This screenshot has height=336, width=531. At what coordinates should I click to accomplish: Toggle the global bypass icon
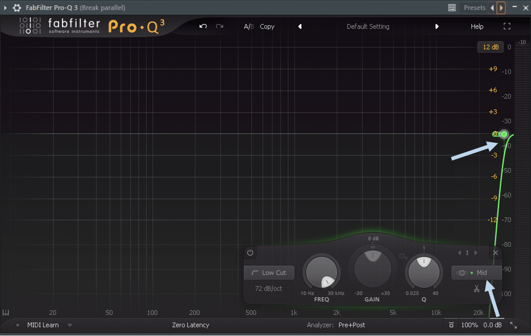click(x=451, y=325)
